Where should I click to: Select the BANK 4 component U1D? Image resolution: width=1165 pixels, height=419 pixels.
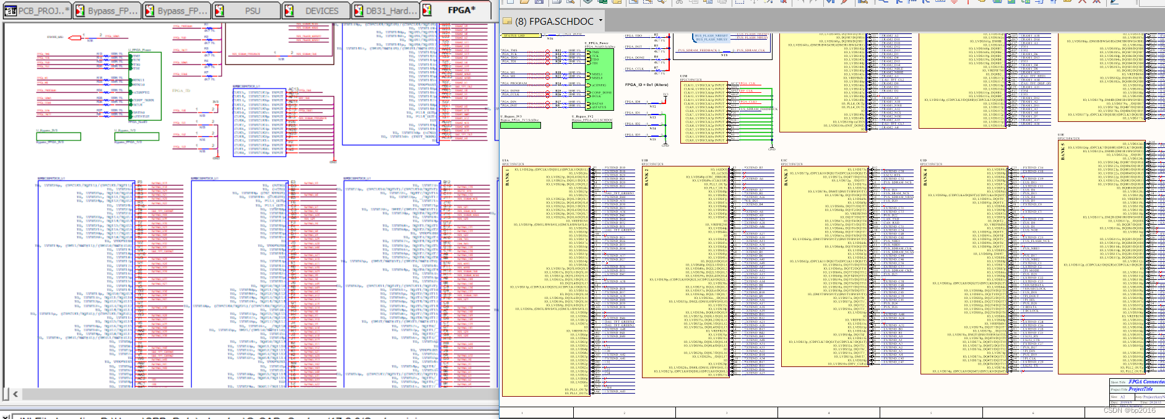point(963,270)
